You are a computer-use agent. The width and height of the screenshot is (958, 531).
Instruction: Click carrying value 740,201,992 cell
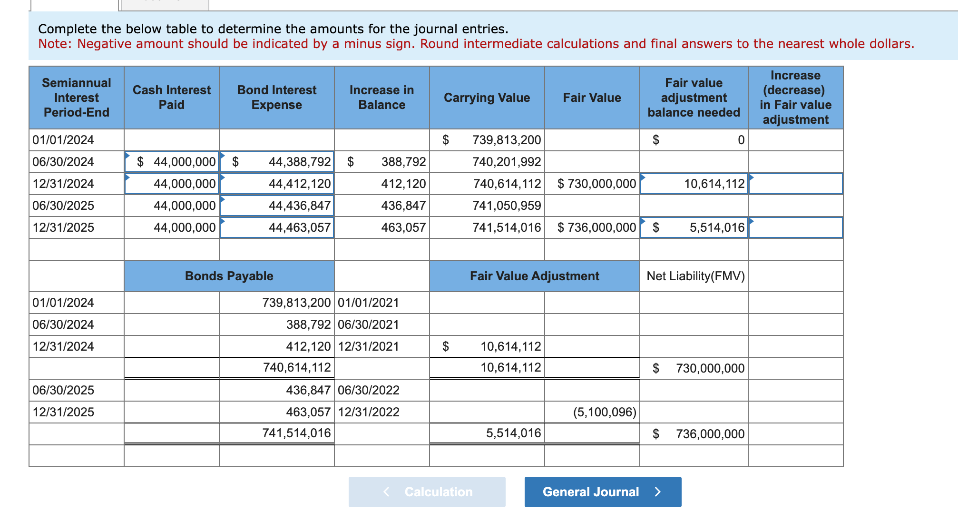click(x=487, y=162)
